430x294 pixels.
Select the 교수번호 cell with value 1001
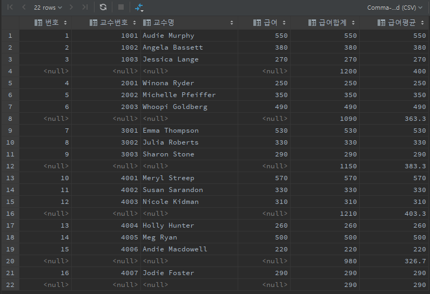tap(106, 36)
